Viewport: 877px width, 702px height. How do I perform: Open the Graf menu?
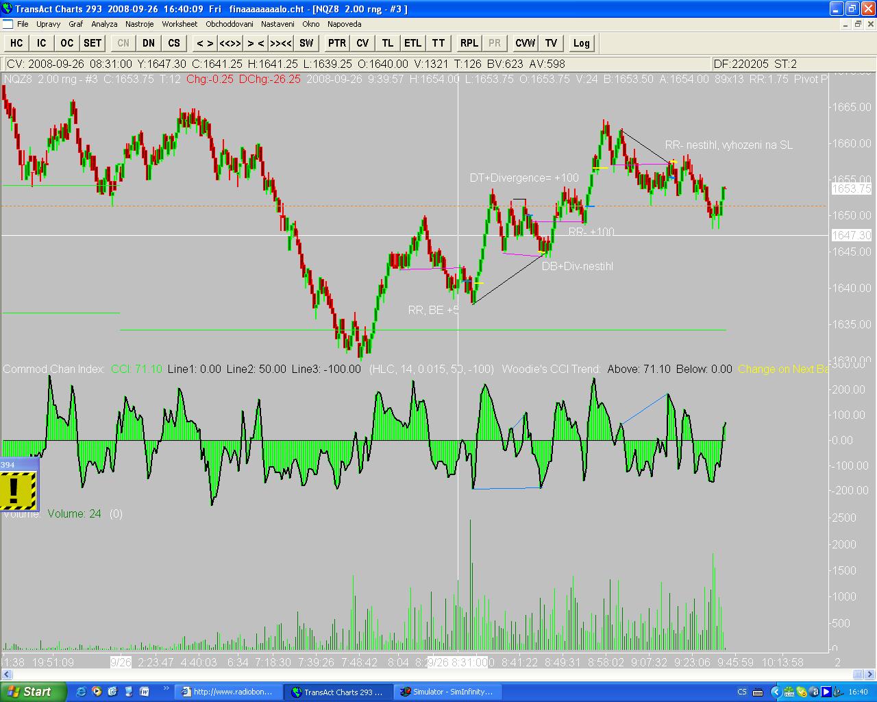pos(75,24)
